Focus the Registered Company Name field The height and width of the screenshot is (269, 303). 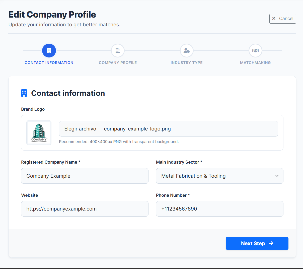click(85, 176)
